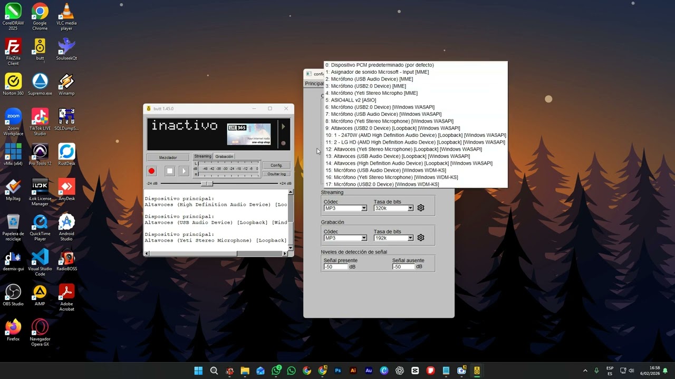Choose 'Micrófono (USB Audio Device) [Windows WDM-KS]'
This screenshot has height=379, width=675.
pyautogui.click(x=416, y=170)
